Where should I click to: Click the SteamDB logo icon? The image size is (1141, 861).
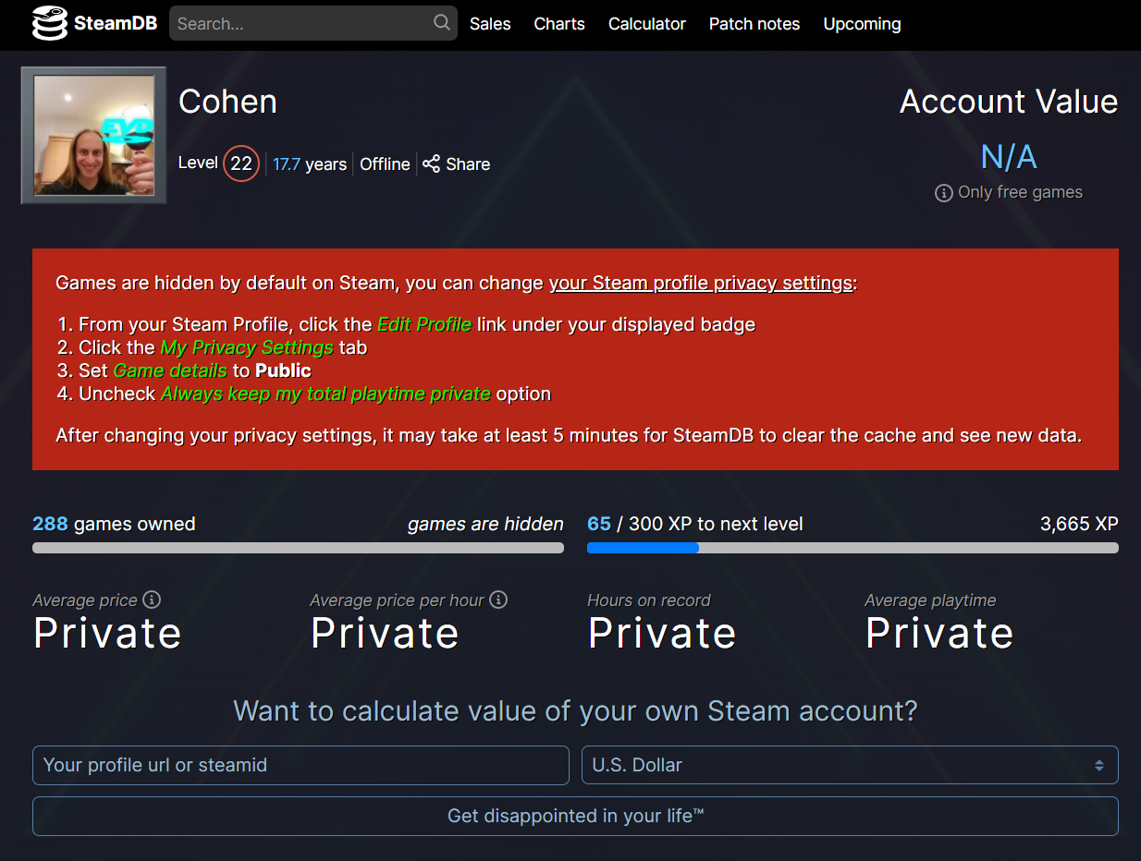[50, 23]
